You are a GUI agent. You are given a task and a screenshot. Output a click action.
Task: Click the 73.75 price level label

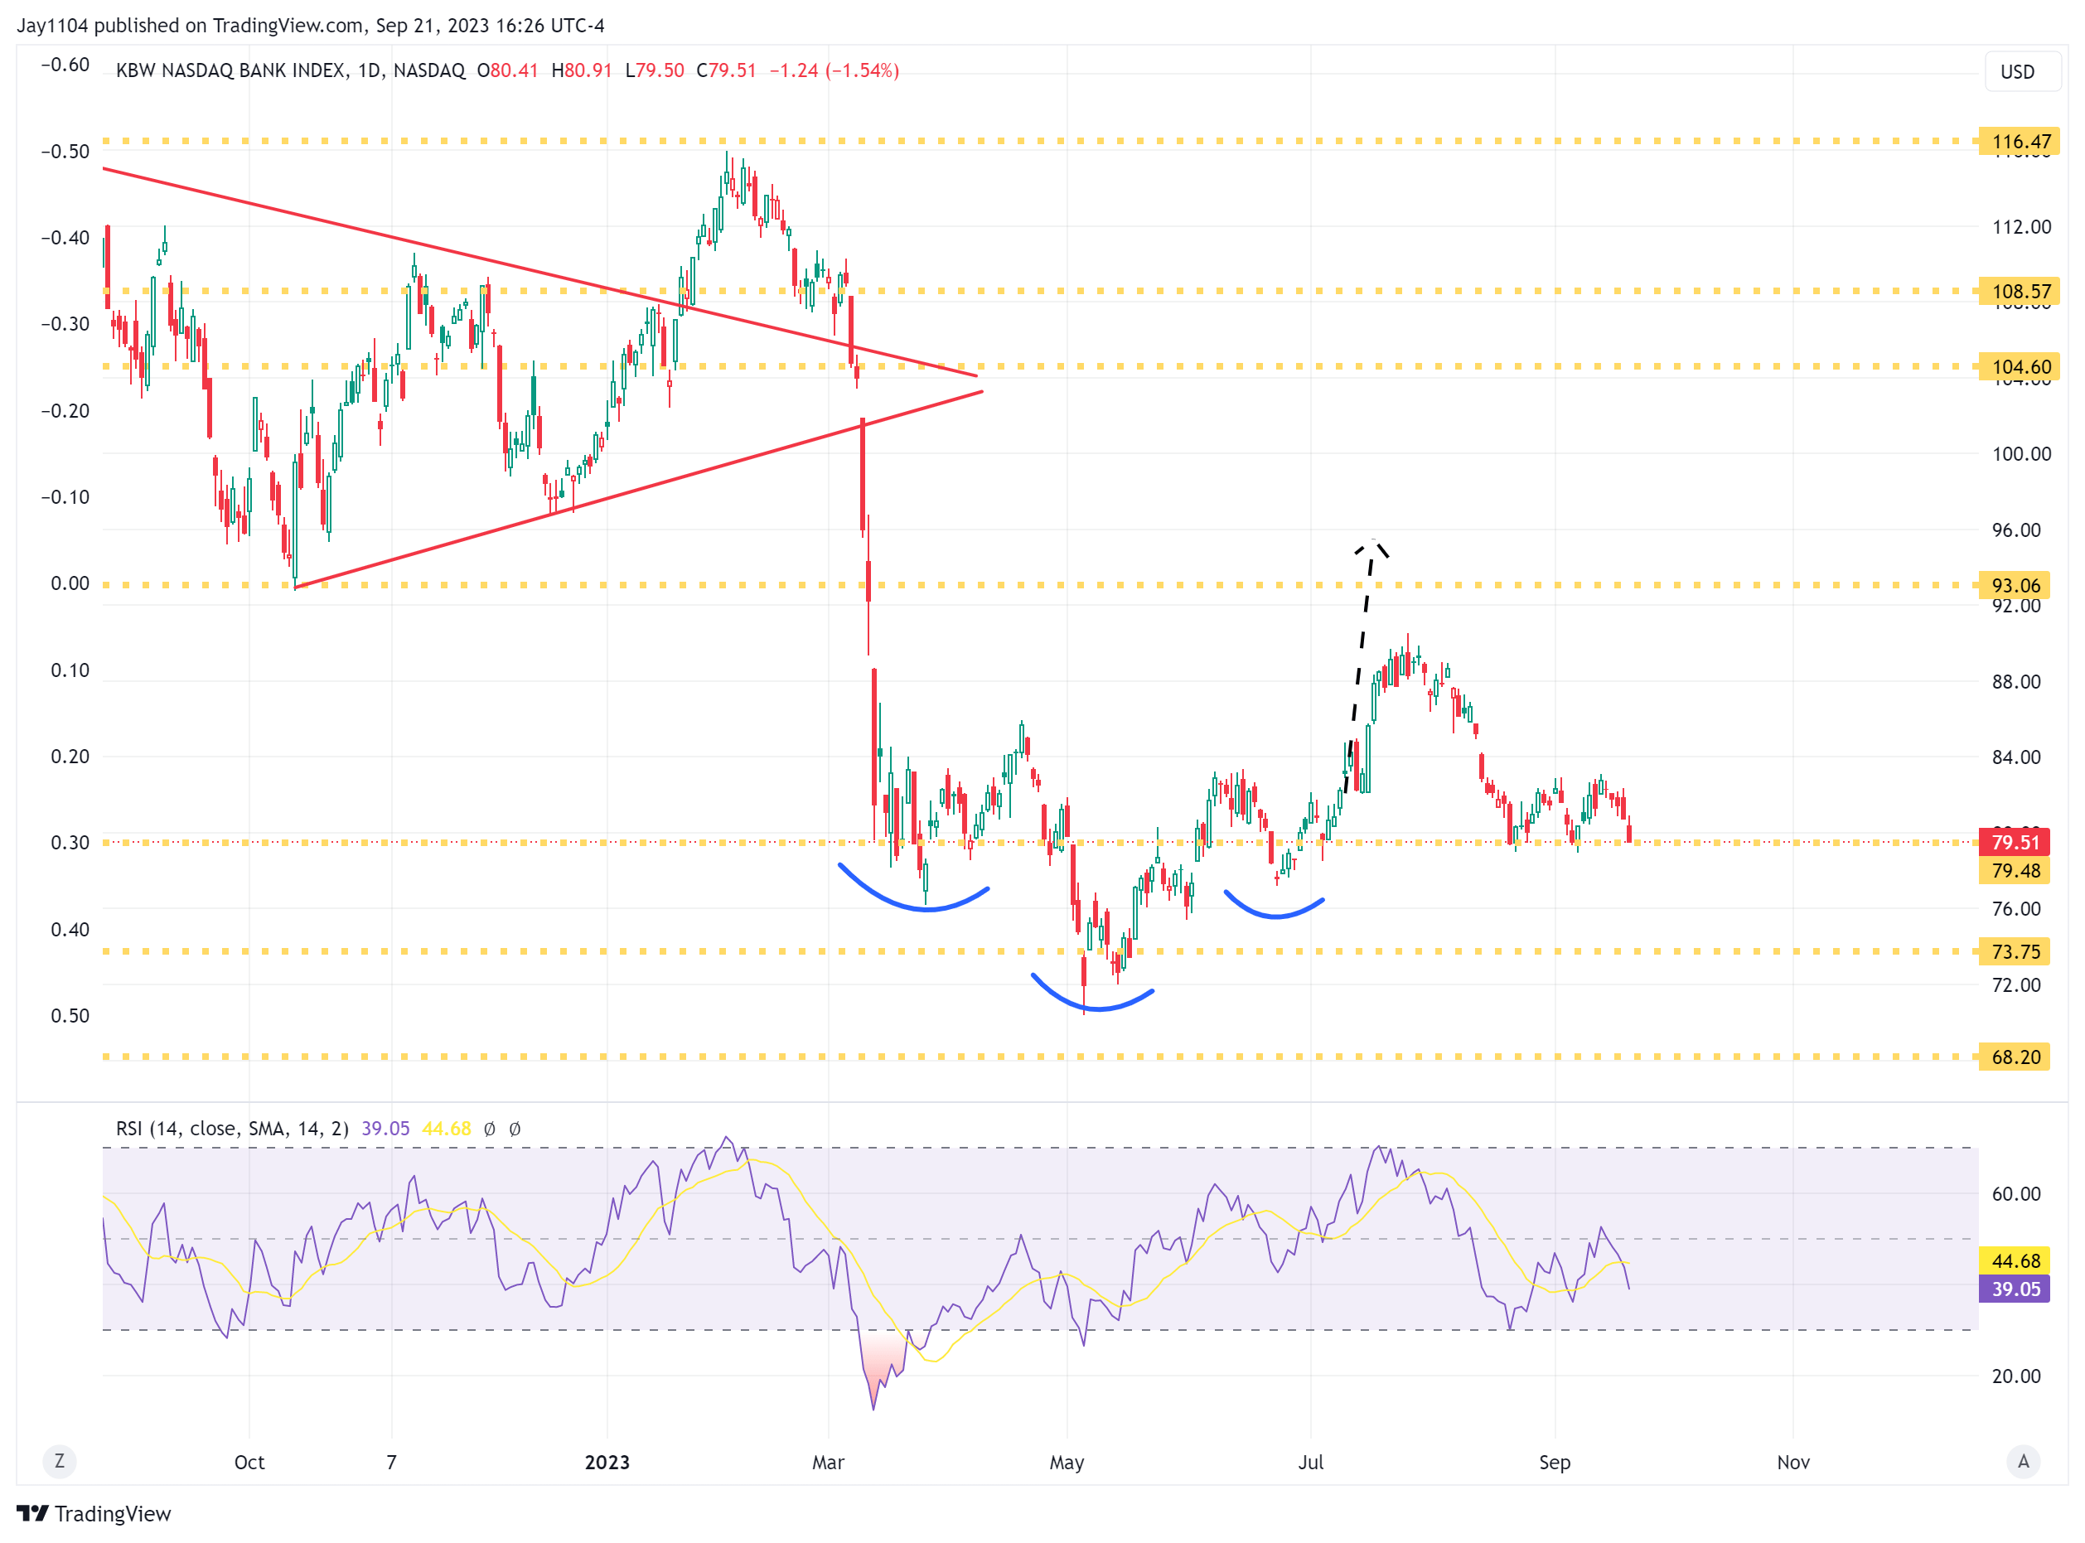click(x=2014, y=952)
